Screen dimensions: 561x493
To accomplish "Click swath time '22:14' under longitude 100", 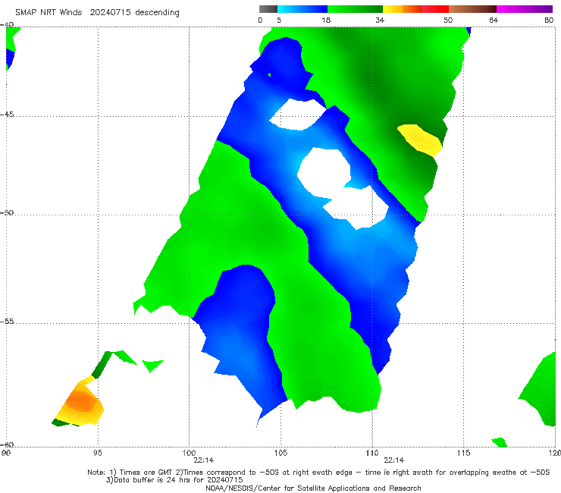I will click(204, 460).
